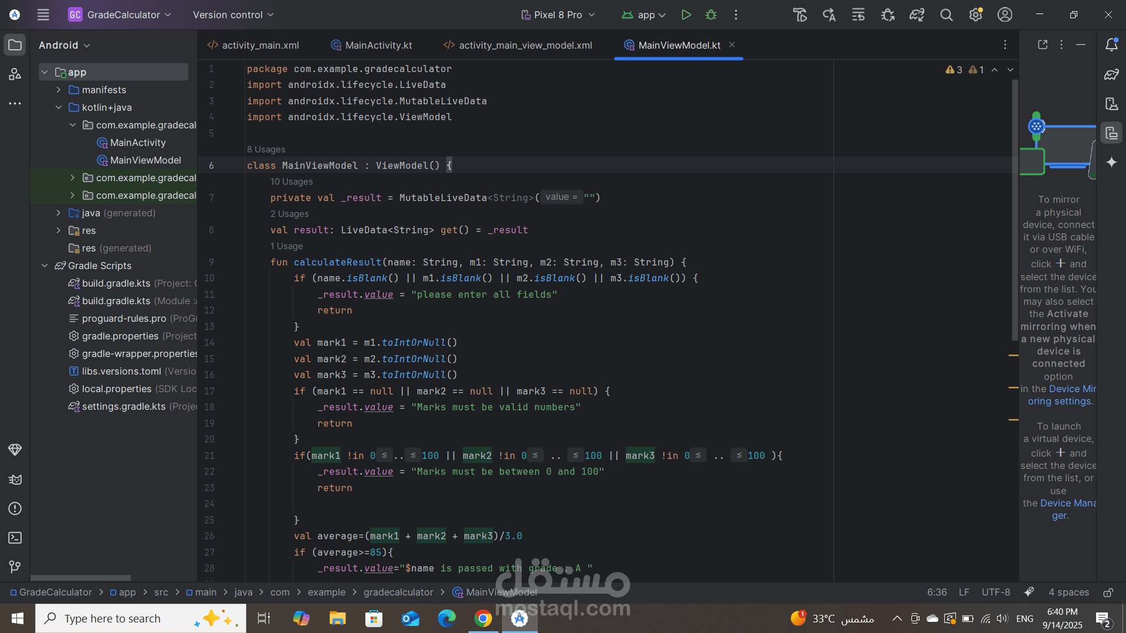Image resolution: width=1126 pixels, height=633 pixels.
Task: Go to cursor position 6:36 indicator
Action: 937,593
